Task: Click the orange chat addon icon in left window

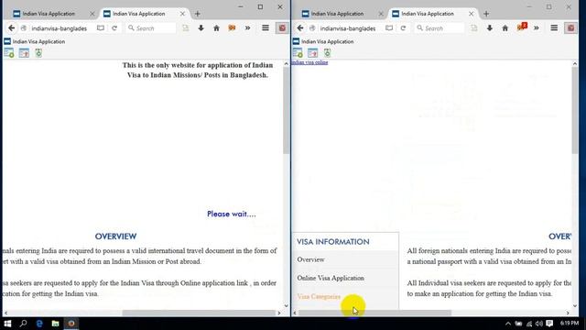Action: click(x=232, y=28)
